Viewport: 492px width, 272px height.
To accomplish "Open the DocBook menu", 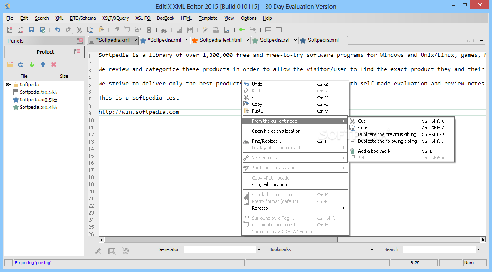I will [x=165, y=18].
